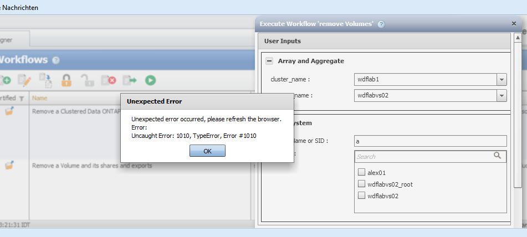
Task: Click certification icon of Remove a Volume row
Action: 9,165
